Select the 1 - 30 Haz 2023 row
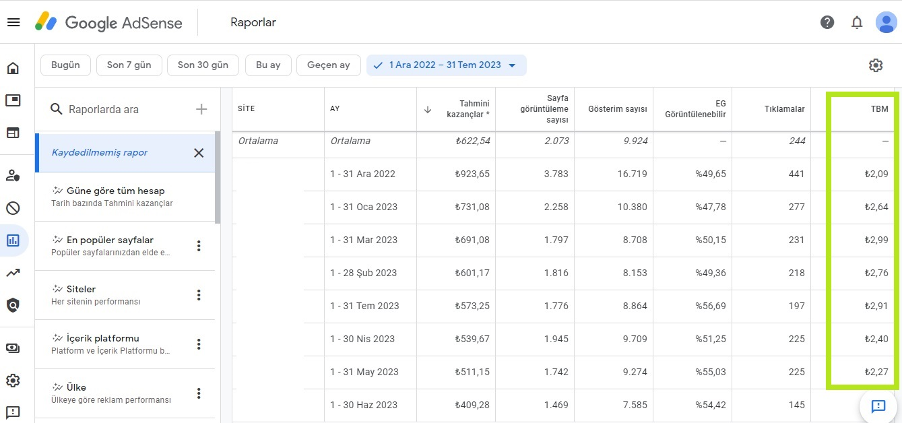Viewport: 902px width, 423px height. 565,405
